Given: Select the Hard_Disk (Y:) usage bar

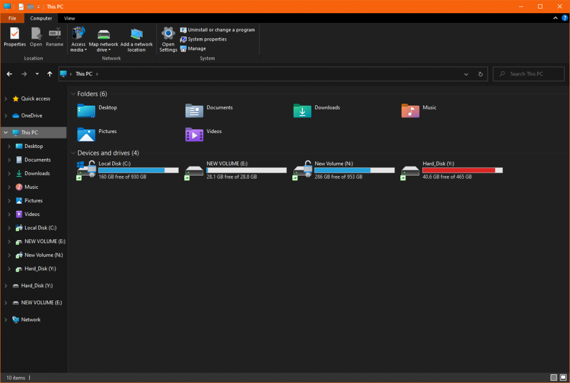Looking at the screenshot, I should pyautogui.click(x=462, y=170).
